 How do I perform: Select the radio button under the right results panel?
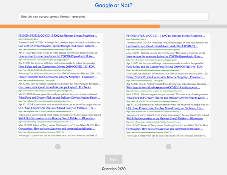coord(168,147)
